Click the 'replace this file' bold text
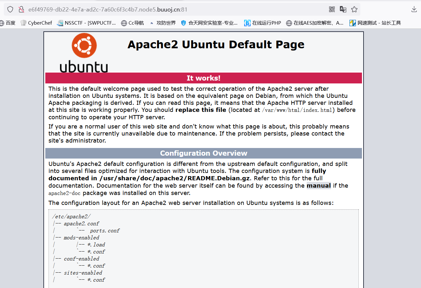Viewport: 421px width, 288px height. click(x=201, y=110)
